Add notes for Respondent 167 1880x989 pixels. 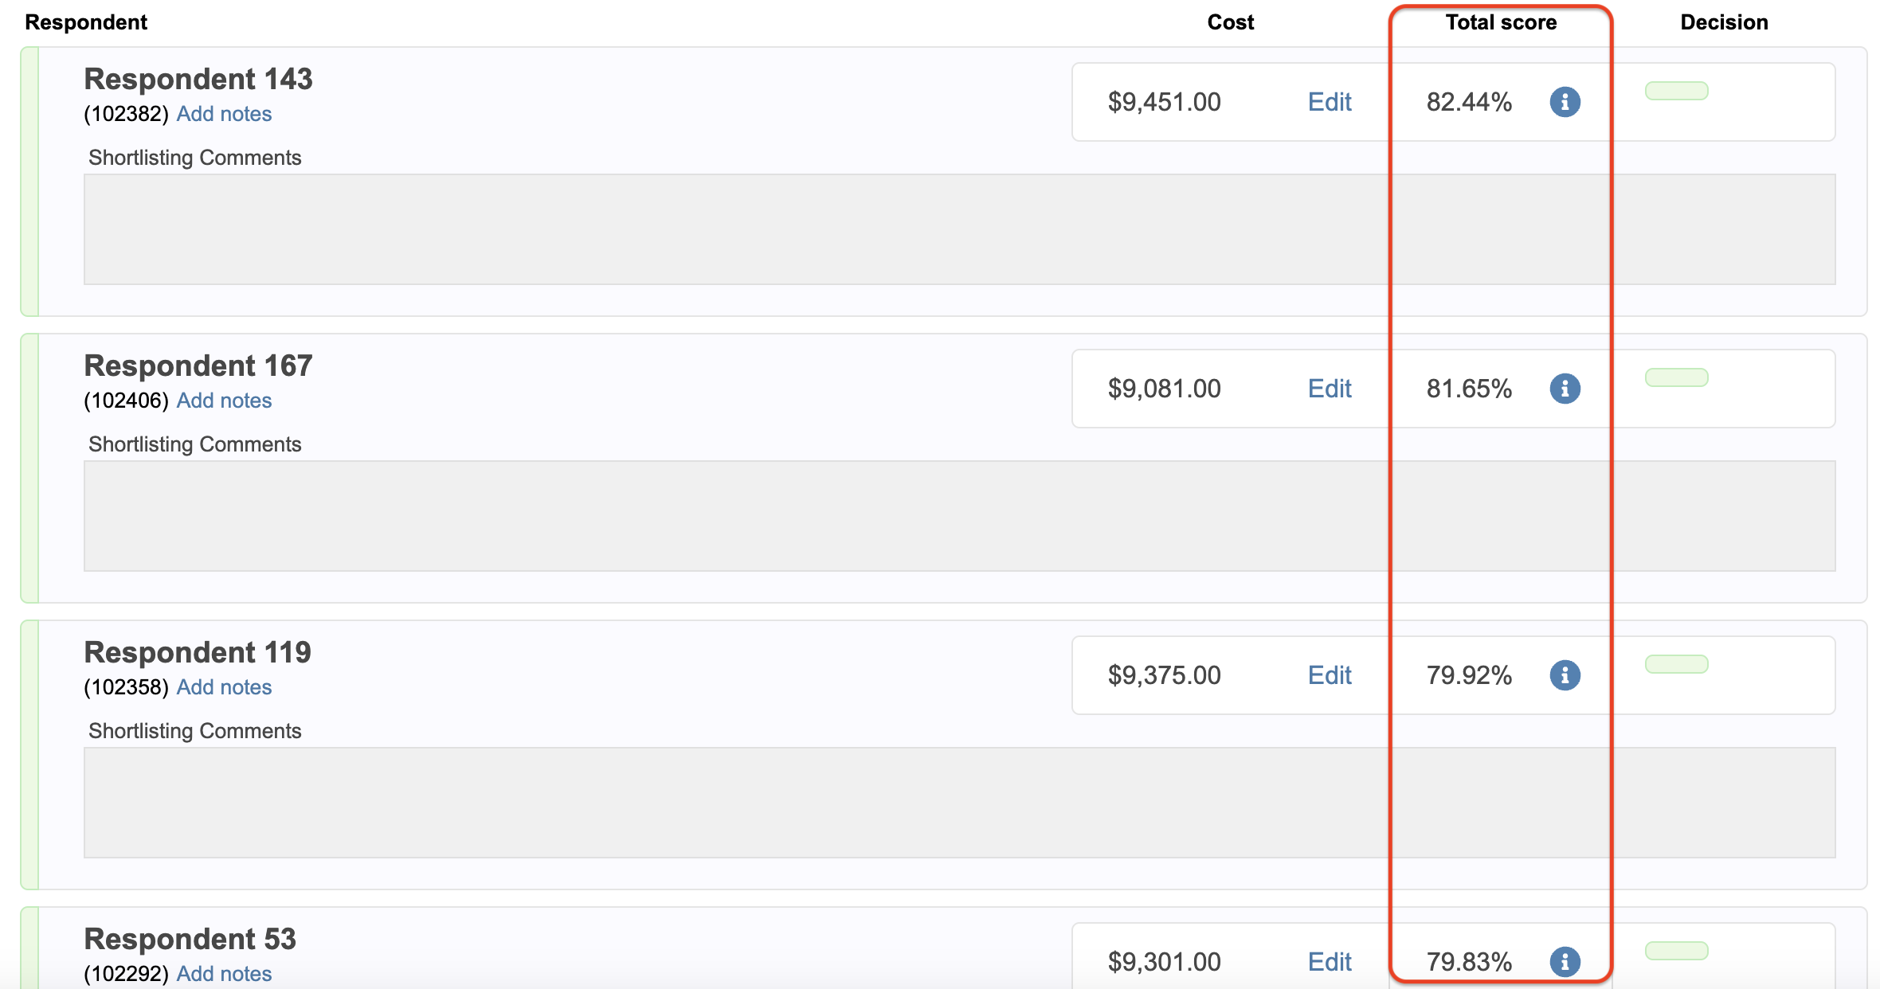[224, 401]
